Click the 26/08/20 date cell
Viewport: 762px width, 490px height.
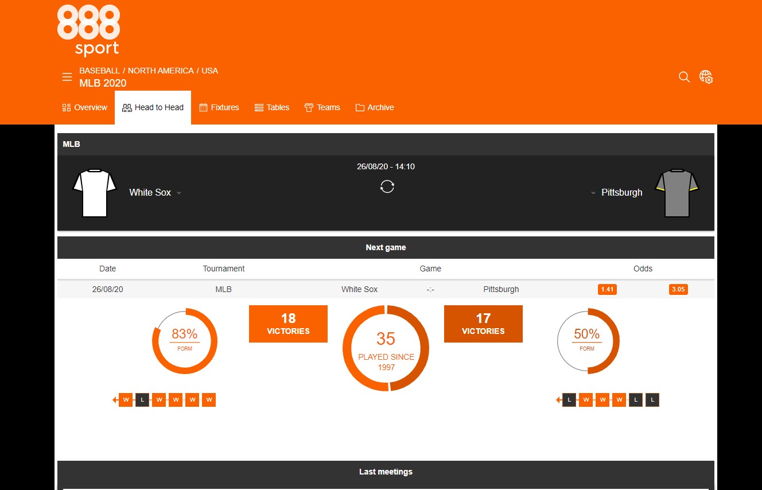tap(107, 289)
